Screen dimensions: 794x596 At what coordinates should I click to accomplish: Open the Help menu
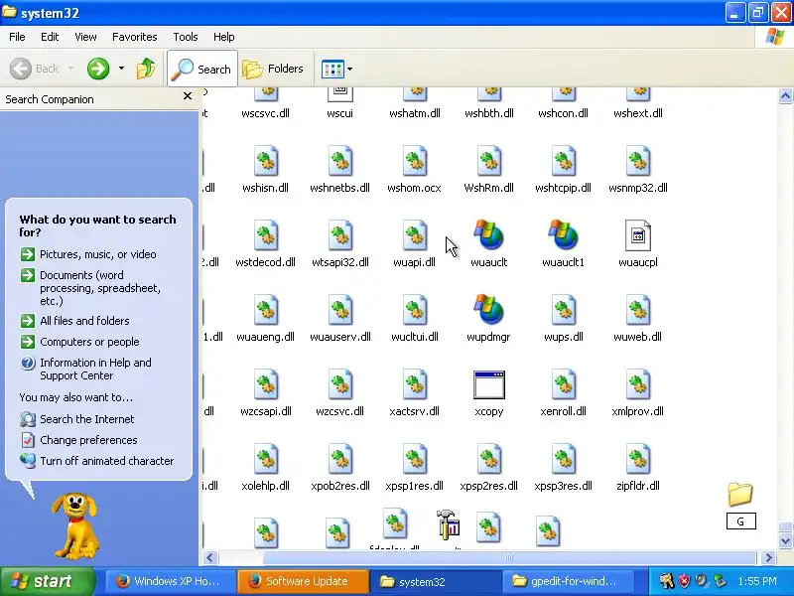(x=224, y=37)
